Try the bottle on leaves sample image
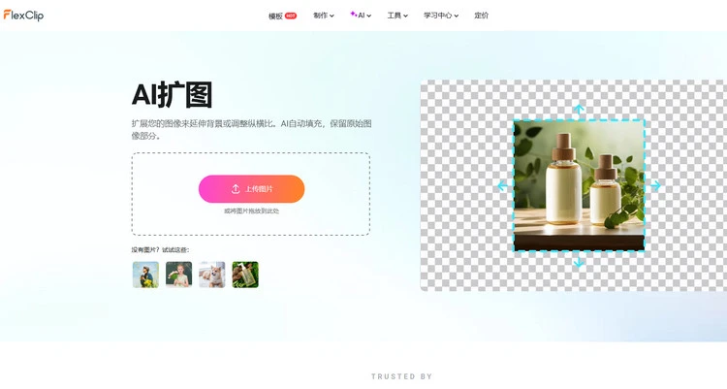Image resolution: width=727 pixels, height=389 pixels. tap(245, 275)
